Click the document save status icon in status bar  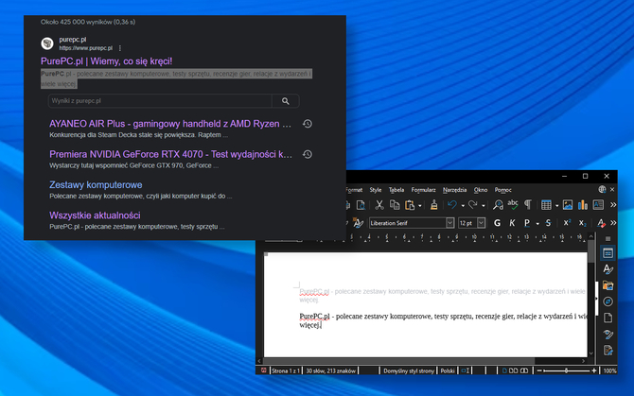pyautogui.click(x=264, y=370)
